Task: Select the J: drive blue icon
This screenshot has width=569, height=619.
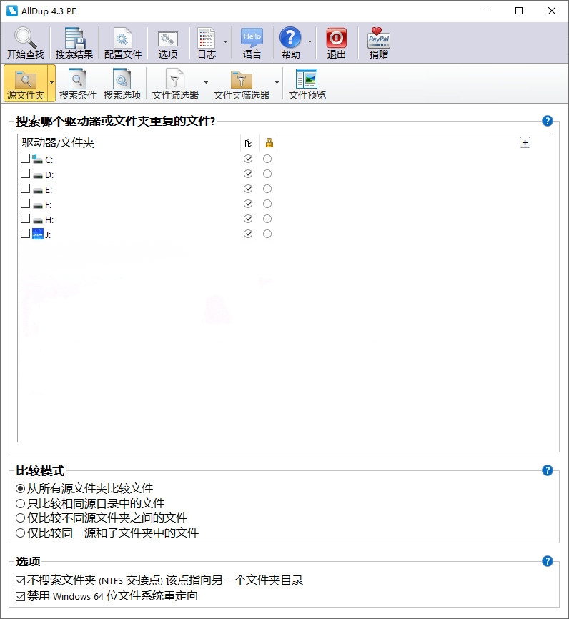Action: [37, 234]
